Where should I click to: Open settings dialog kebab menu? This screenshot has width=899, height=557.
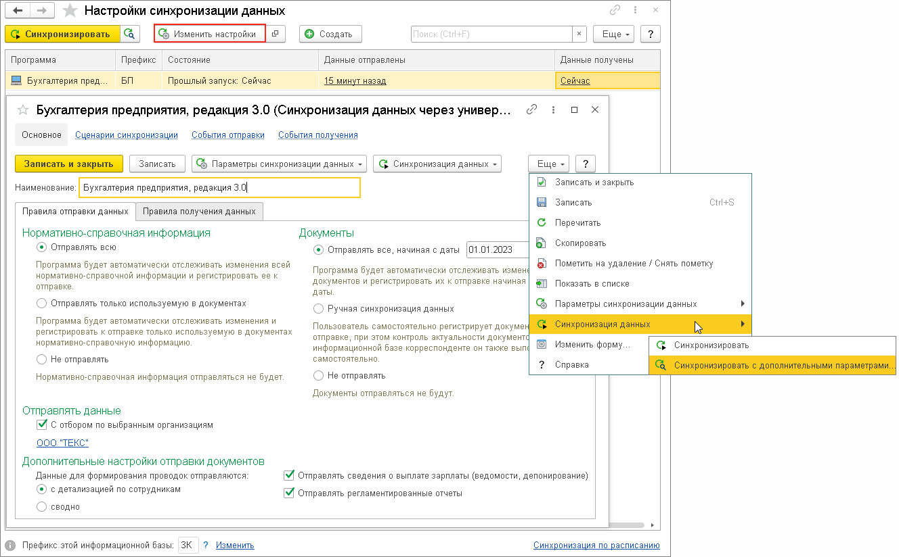pyautogui.click(x=554, y=109)
